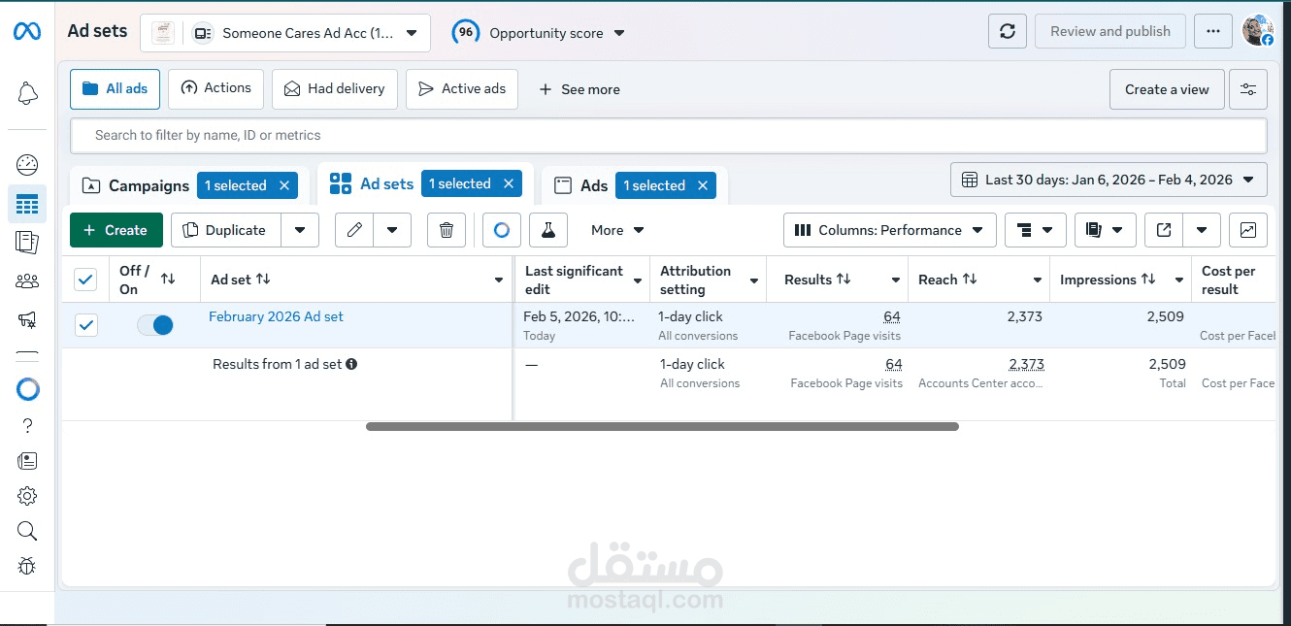Click the search magnifier in sidebar
Viewport: 1291px width, 626px height.
click(x=27, y=531)
